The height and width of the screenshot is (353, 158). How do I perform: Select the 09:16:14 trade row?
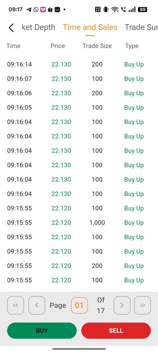(x=79, y=64)
